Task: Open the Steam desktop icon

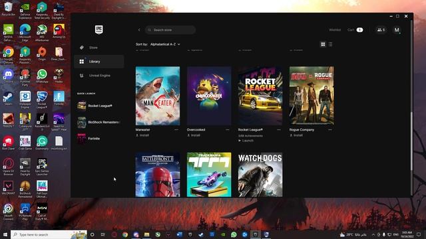Action: [x=9, y=98]
